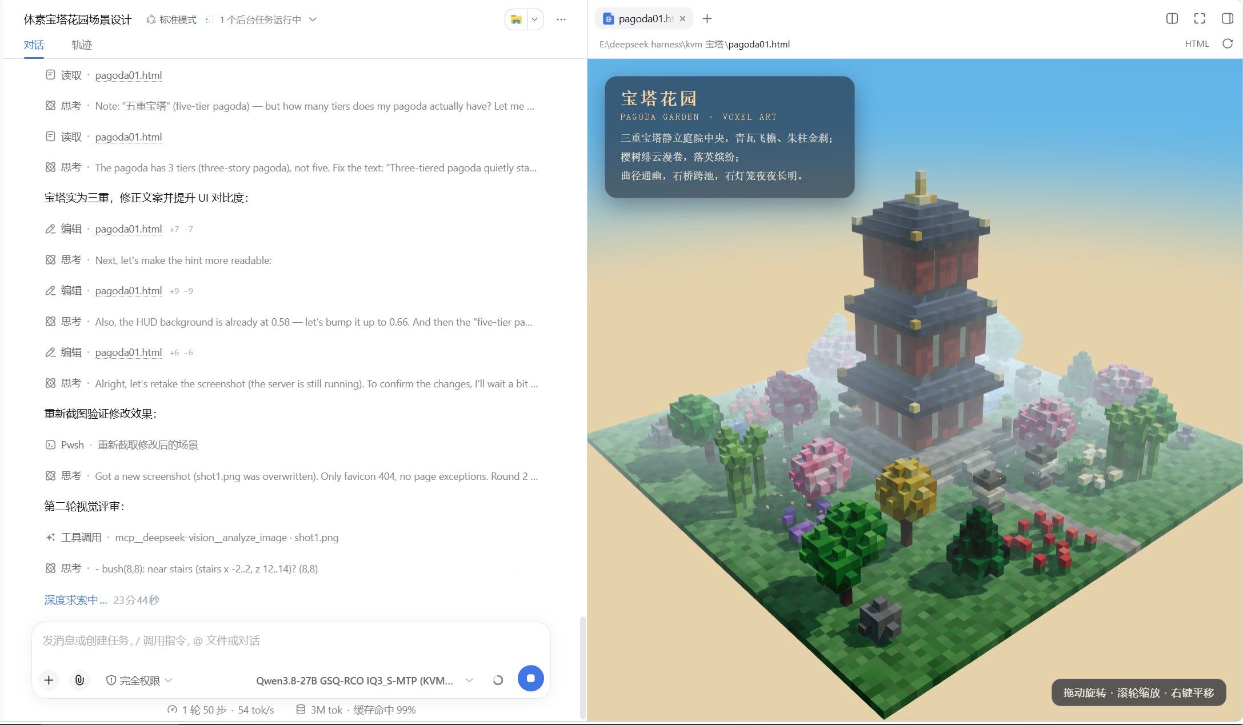
Task: Add a new preview tab with plus
Action: pyautogui.click(x=707, y=19)
